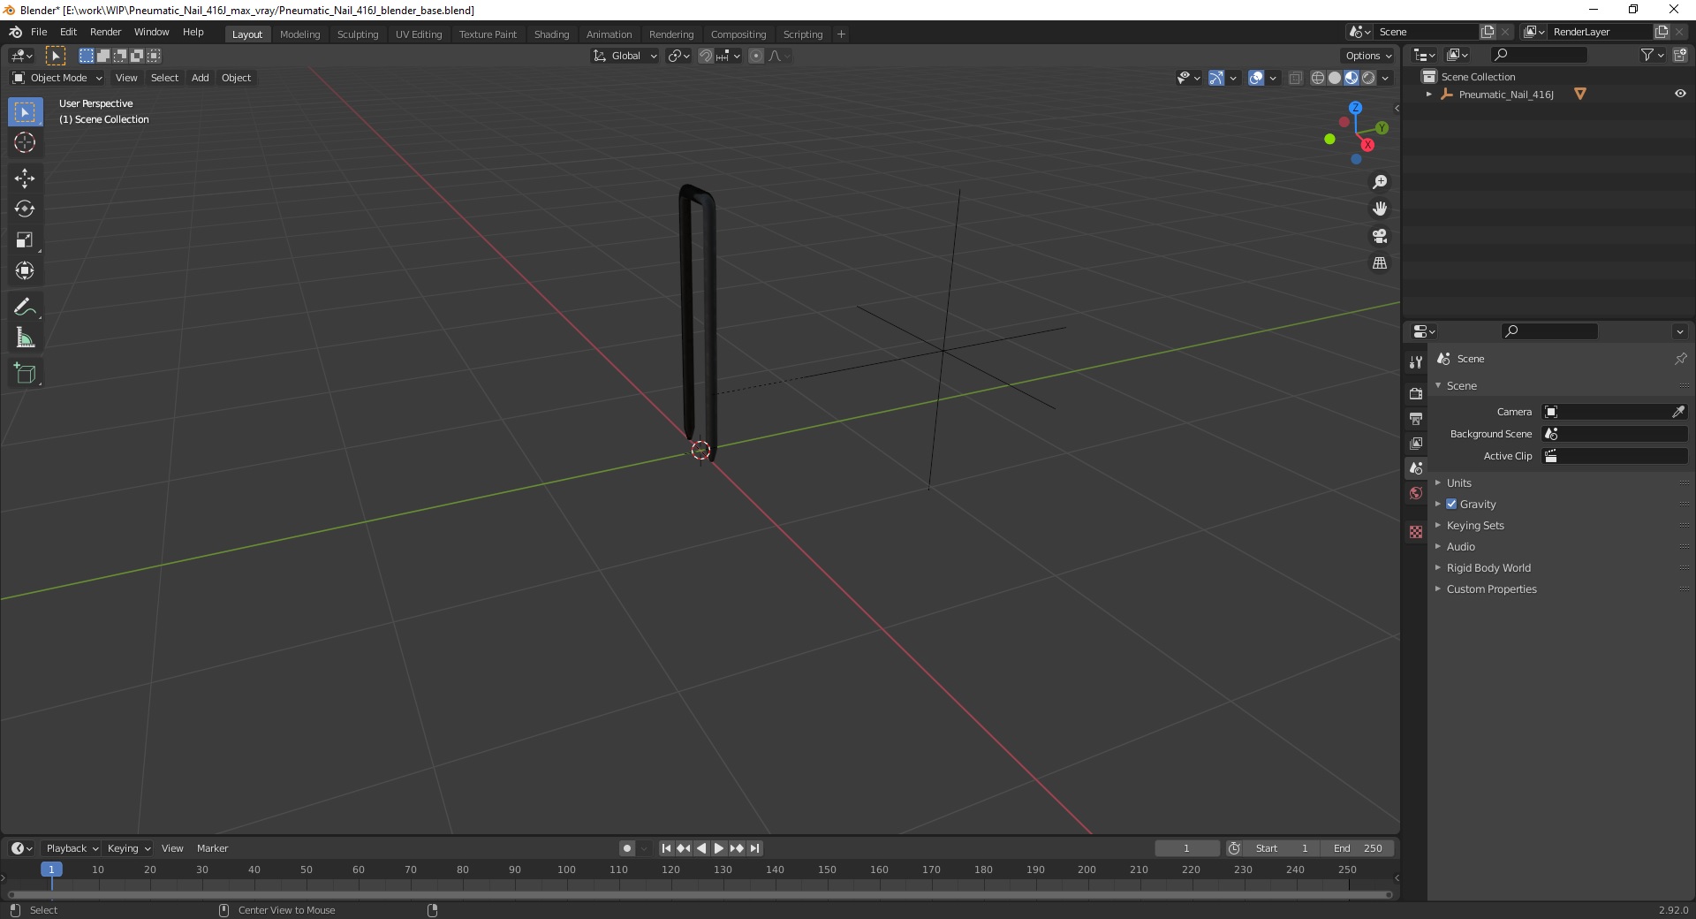Switch to the Modeling workspace tab
The height and width of the screenshot is (919, 1696).
click(x=299, y=34)
